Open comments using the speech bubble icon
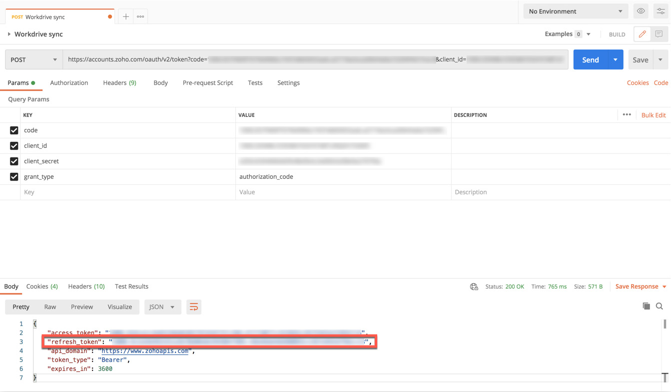Image resolution: width=671 pixels, height=392 pixels. [659, 34]
